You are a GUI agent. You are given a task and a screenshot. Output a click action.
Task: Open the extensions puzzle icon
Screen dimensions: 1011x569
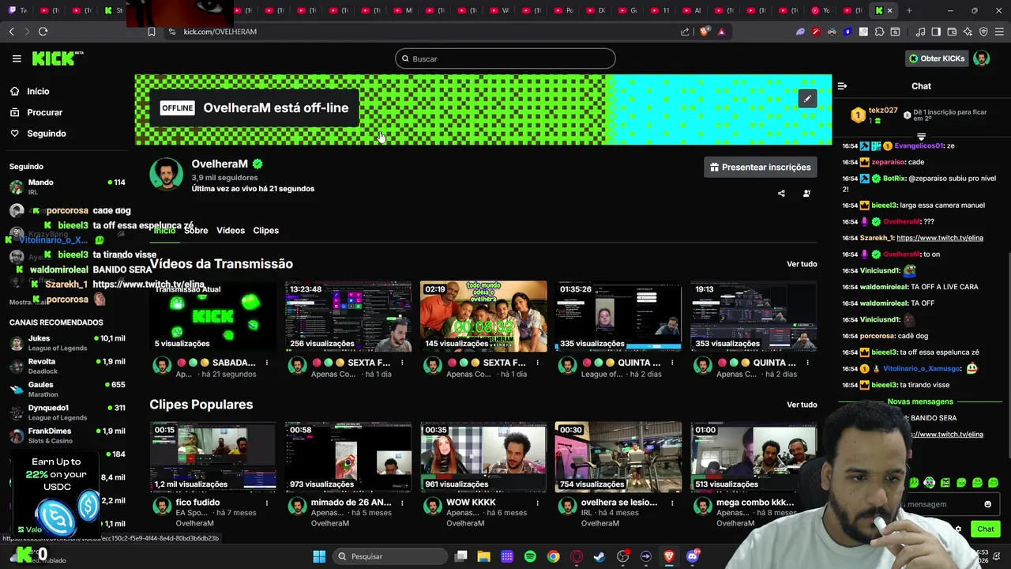coord(879,32)
